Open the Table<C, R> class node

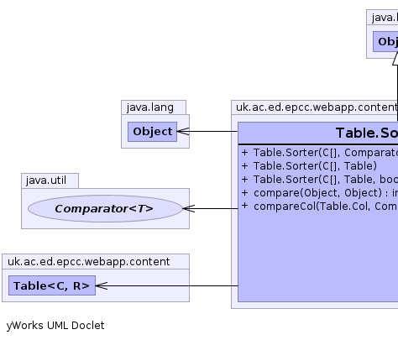click(x=52, y=285)
